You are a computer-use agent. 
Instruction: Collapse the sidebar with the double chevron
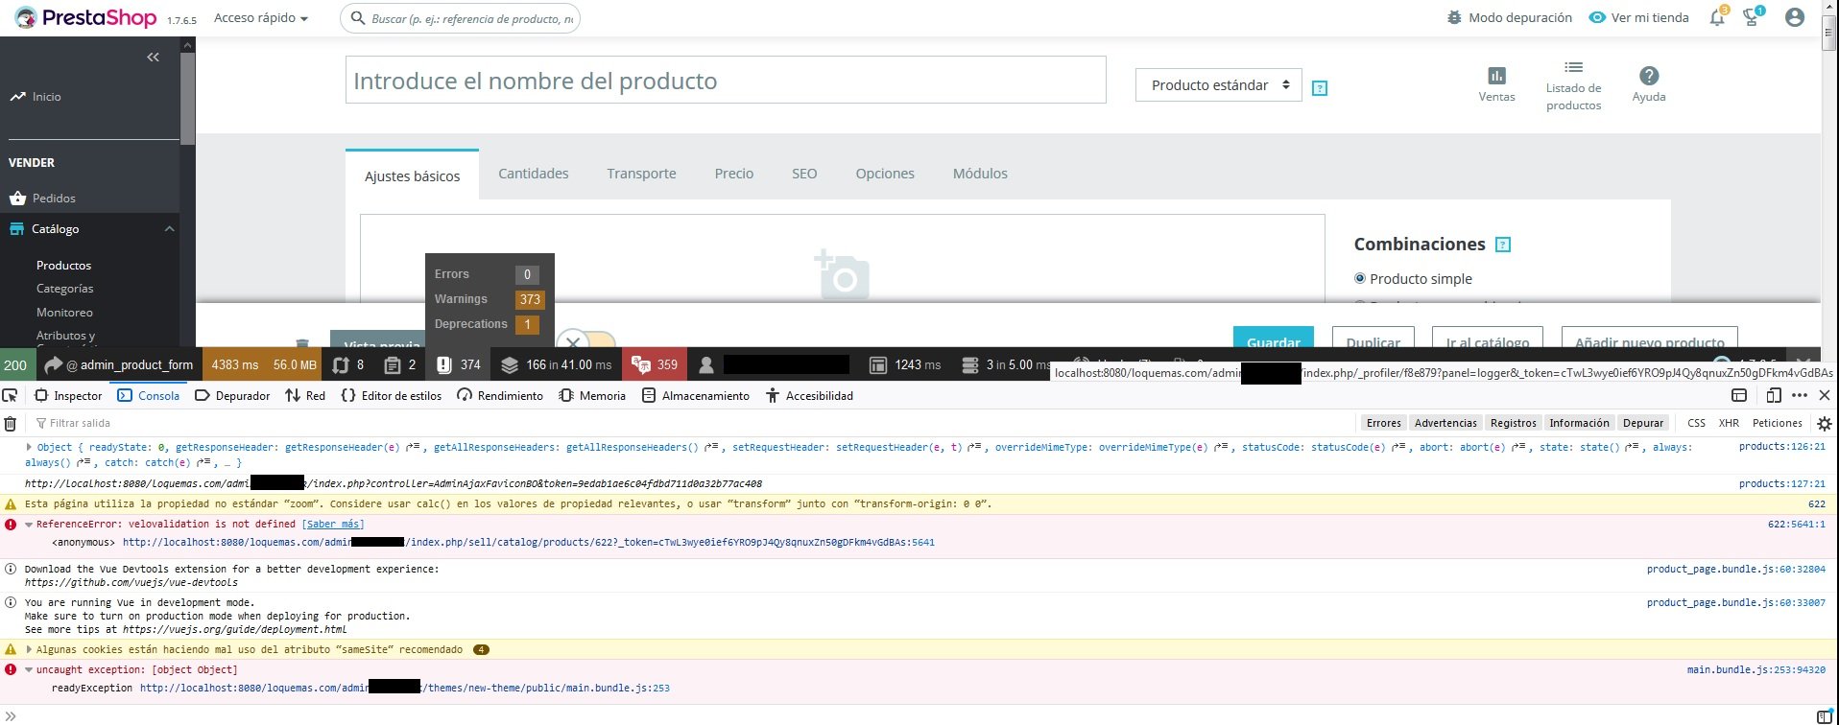[x=153, y=58]
